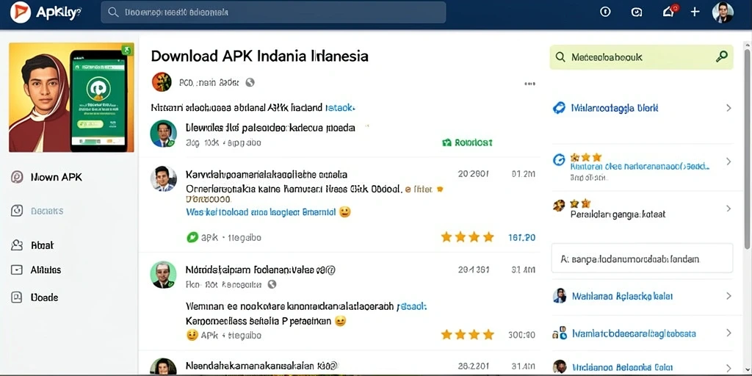Image resolution: width=752 pixels, height=376 pixels.
Task: Expand chevron beside 'Peraiolan gangia koteat'
Action: coord(728,209)
